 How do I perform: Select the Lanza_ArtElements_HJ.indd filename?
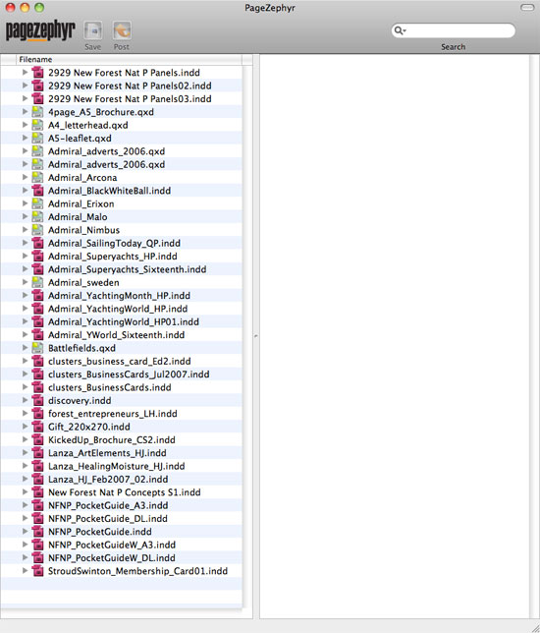click(x=107, y=453)
